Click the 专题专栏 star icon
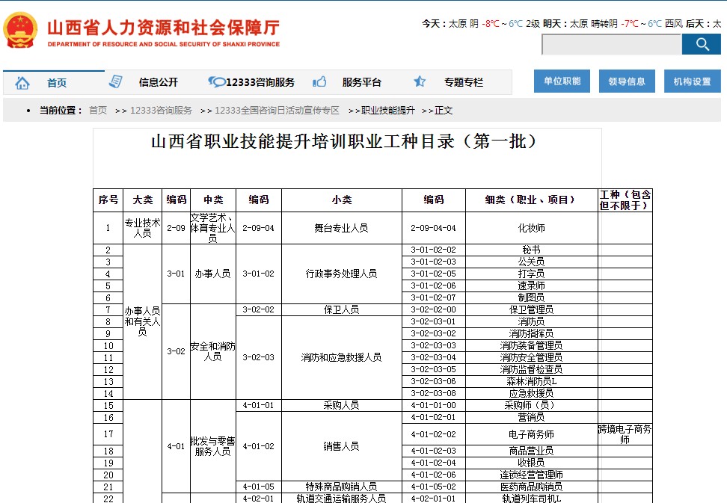The width and height of the screenshot is (727, 503). [x=420, y=82]
